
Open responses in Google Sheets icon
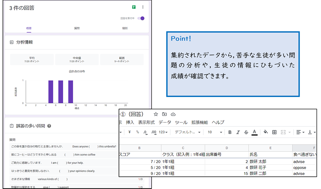point(134,7)
